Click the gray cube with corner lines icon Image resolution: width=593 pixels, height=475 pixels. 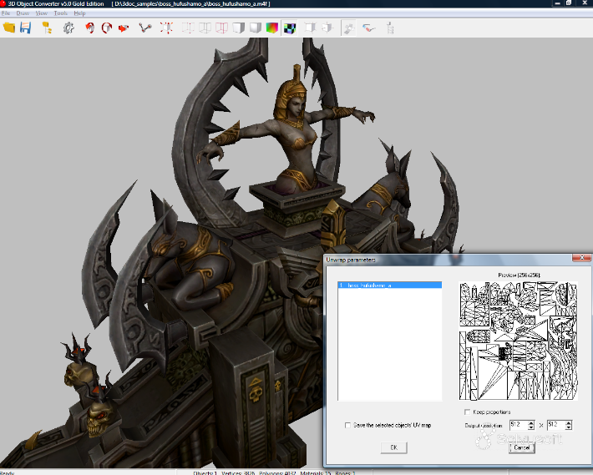(x=310, y=28)
